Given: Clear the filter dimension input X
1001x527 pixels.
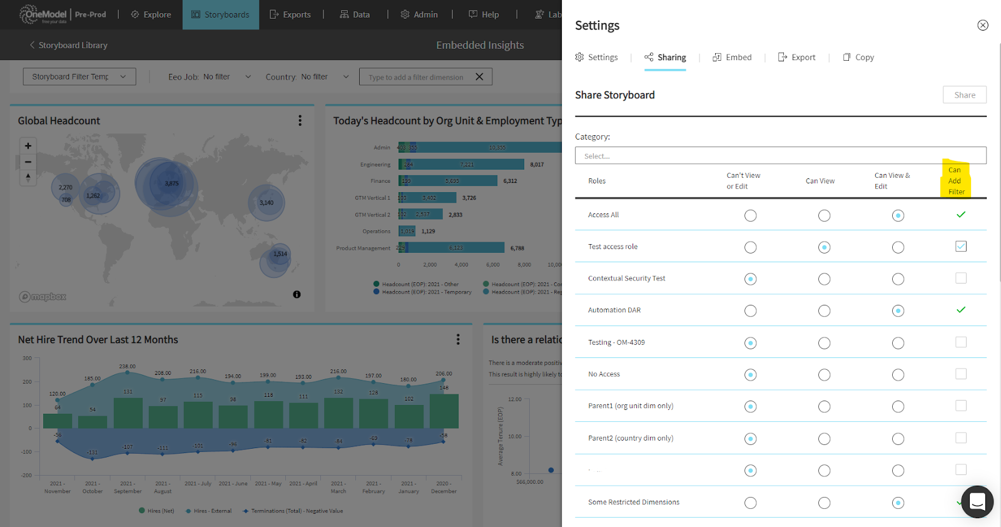Looking at the screenshot, I should pyautogui.click(x=479, y=77).
